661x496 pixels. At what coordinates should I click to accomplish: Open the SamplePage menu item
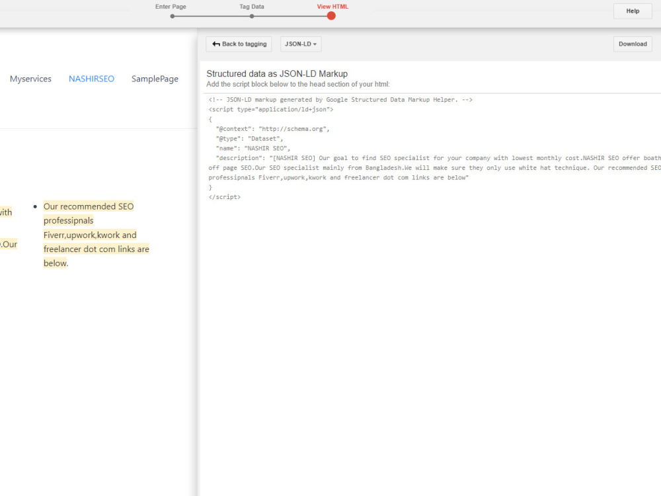pyautogui.click(x=155, y=79)
